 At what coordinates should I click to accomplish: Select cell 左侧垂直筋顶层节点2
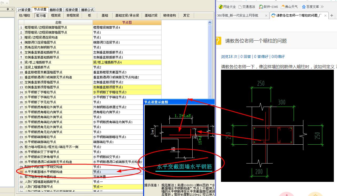127,82
